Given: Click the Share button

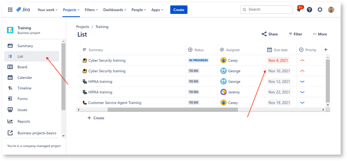Looking at the screenshot, I should (270, 34).
